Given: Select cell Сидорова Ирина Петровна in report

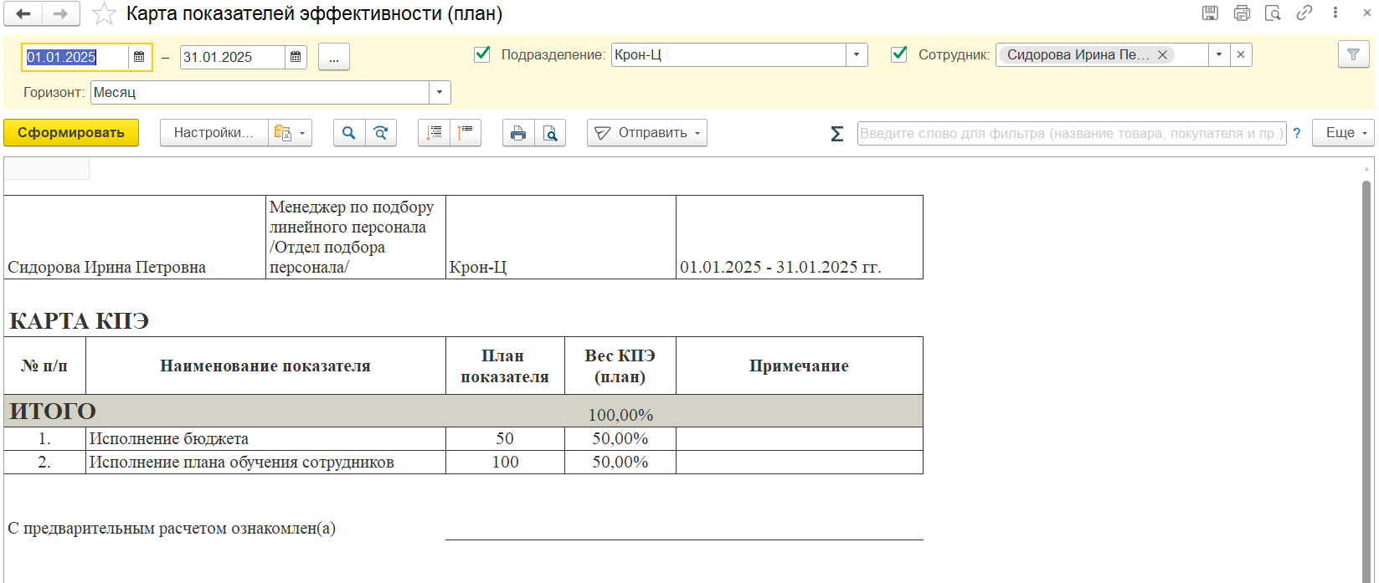Looking at the screenshot, I should pyautogui.click(x=135, y=238).
